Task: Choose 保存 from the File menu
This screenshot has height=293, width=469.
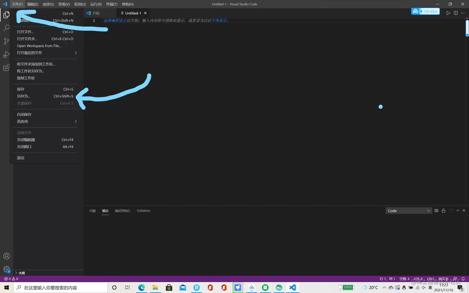Action: point(45,89)
